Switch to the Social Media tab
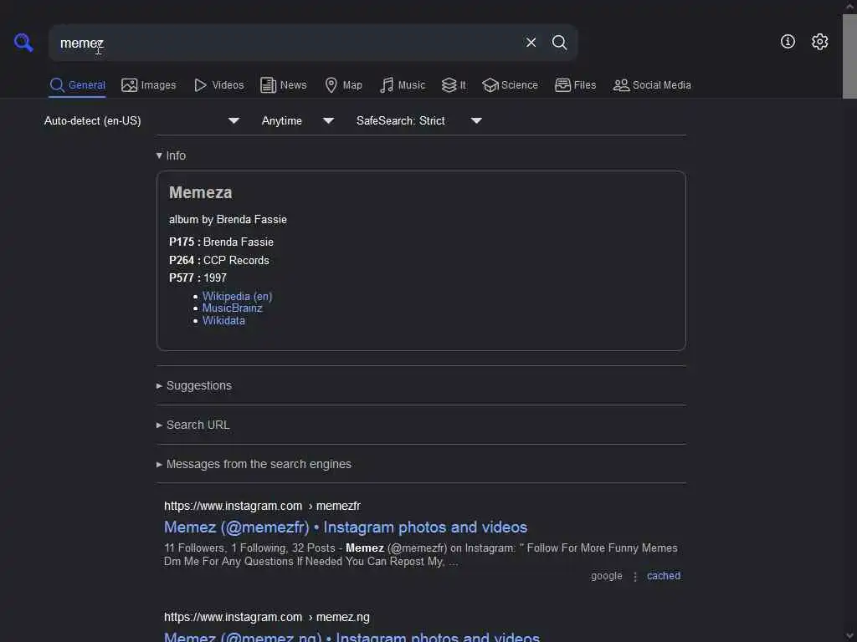Image resolution: width=857 pixels, height=642 pixels. tap(652, 85)
